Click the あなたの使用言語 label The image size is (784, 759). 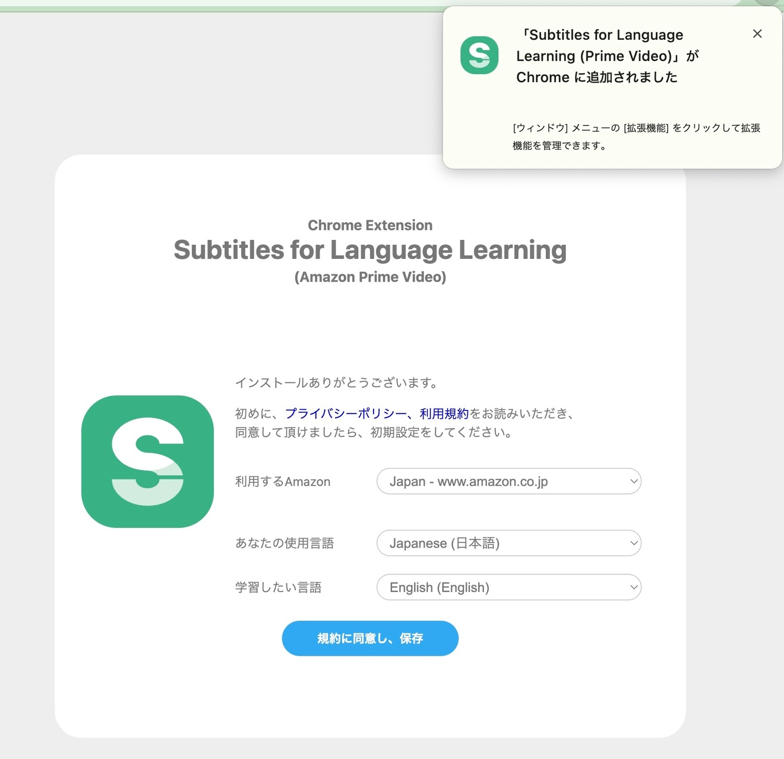pos(284,543)
